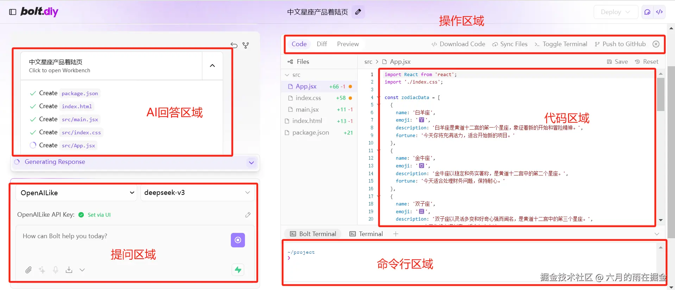Collapse model settings chevron below prompt

(x=82, y=270)
